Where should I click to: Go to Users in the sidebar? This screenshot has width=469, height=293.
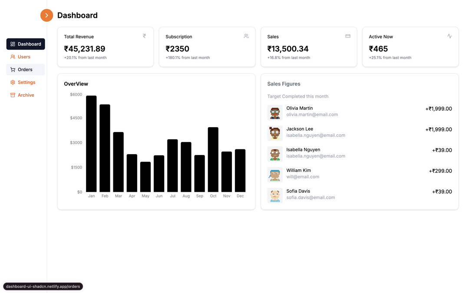(x=26, y=57)
